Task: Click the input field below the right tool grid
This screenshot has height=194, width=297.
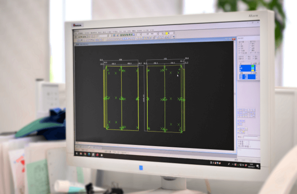Action: point(251,137)
